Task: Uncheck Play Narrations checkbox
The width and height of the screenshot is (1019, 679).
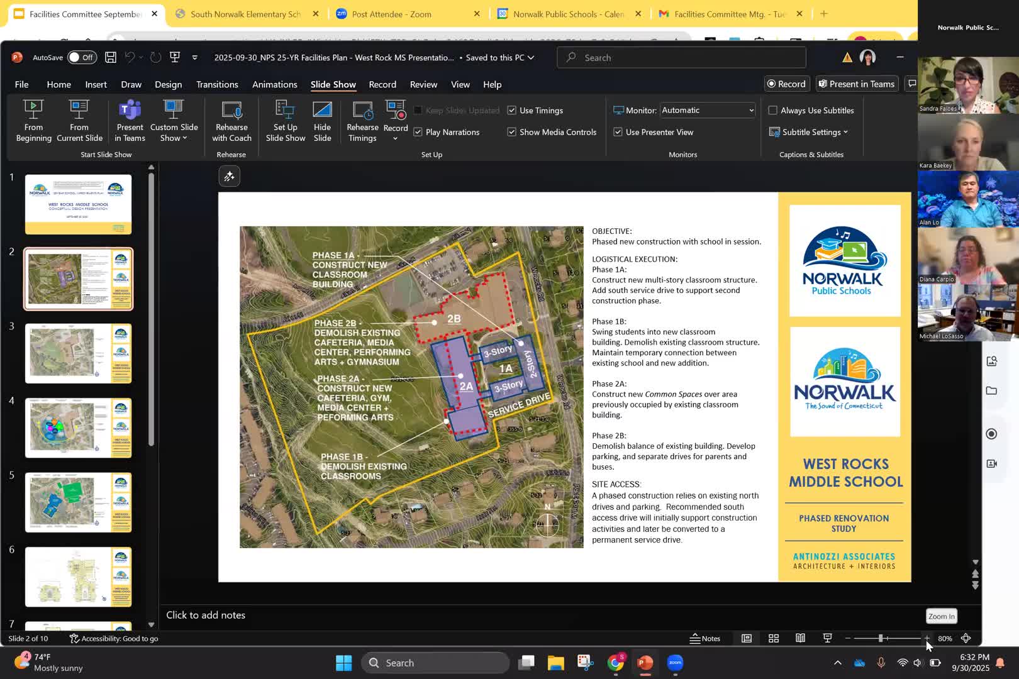Action: 418,132
